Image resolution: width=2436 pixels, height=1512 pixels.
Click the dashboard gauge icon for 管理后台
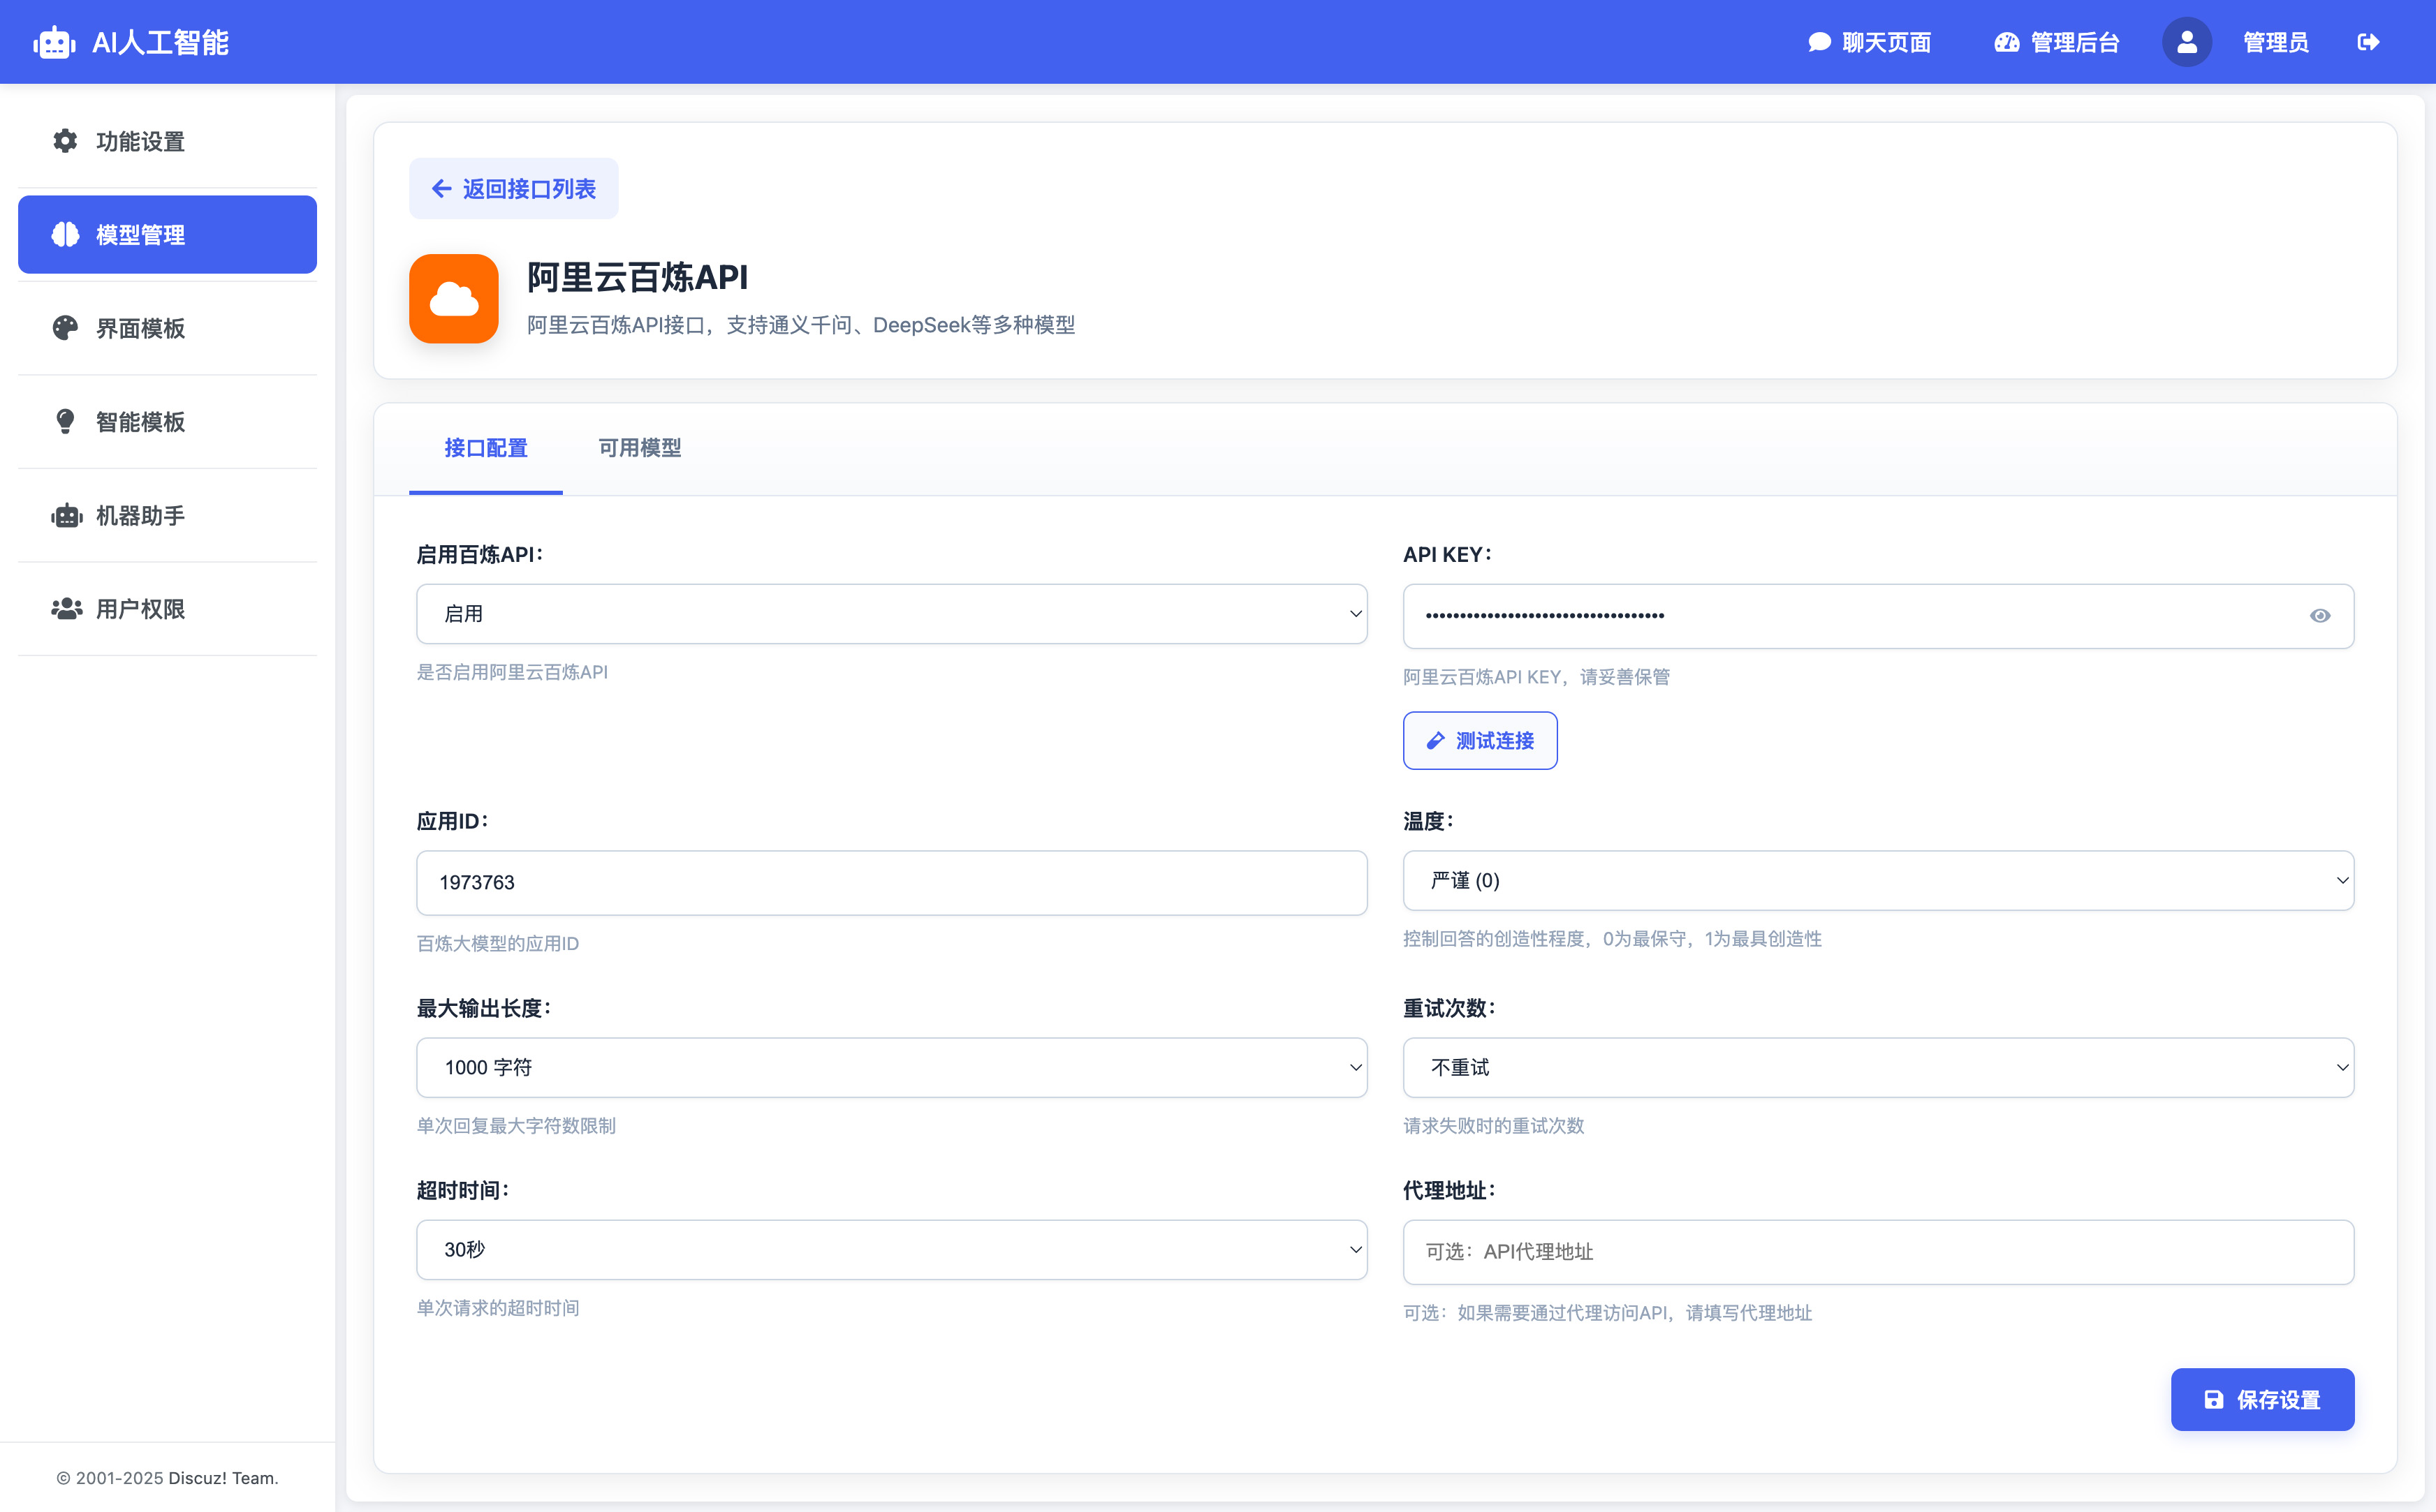2006,42
